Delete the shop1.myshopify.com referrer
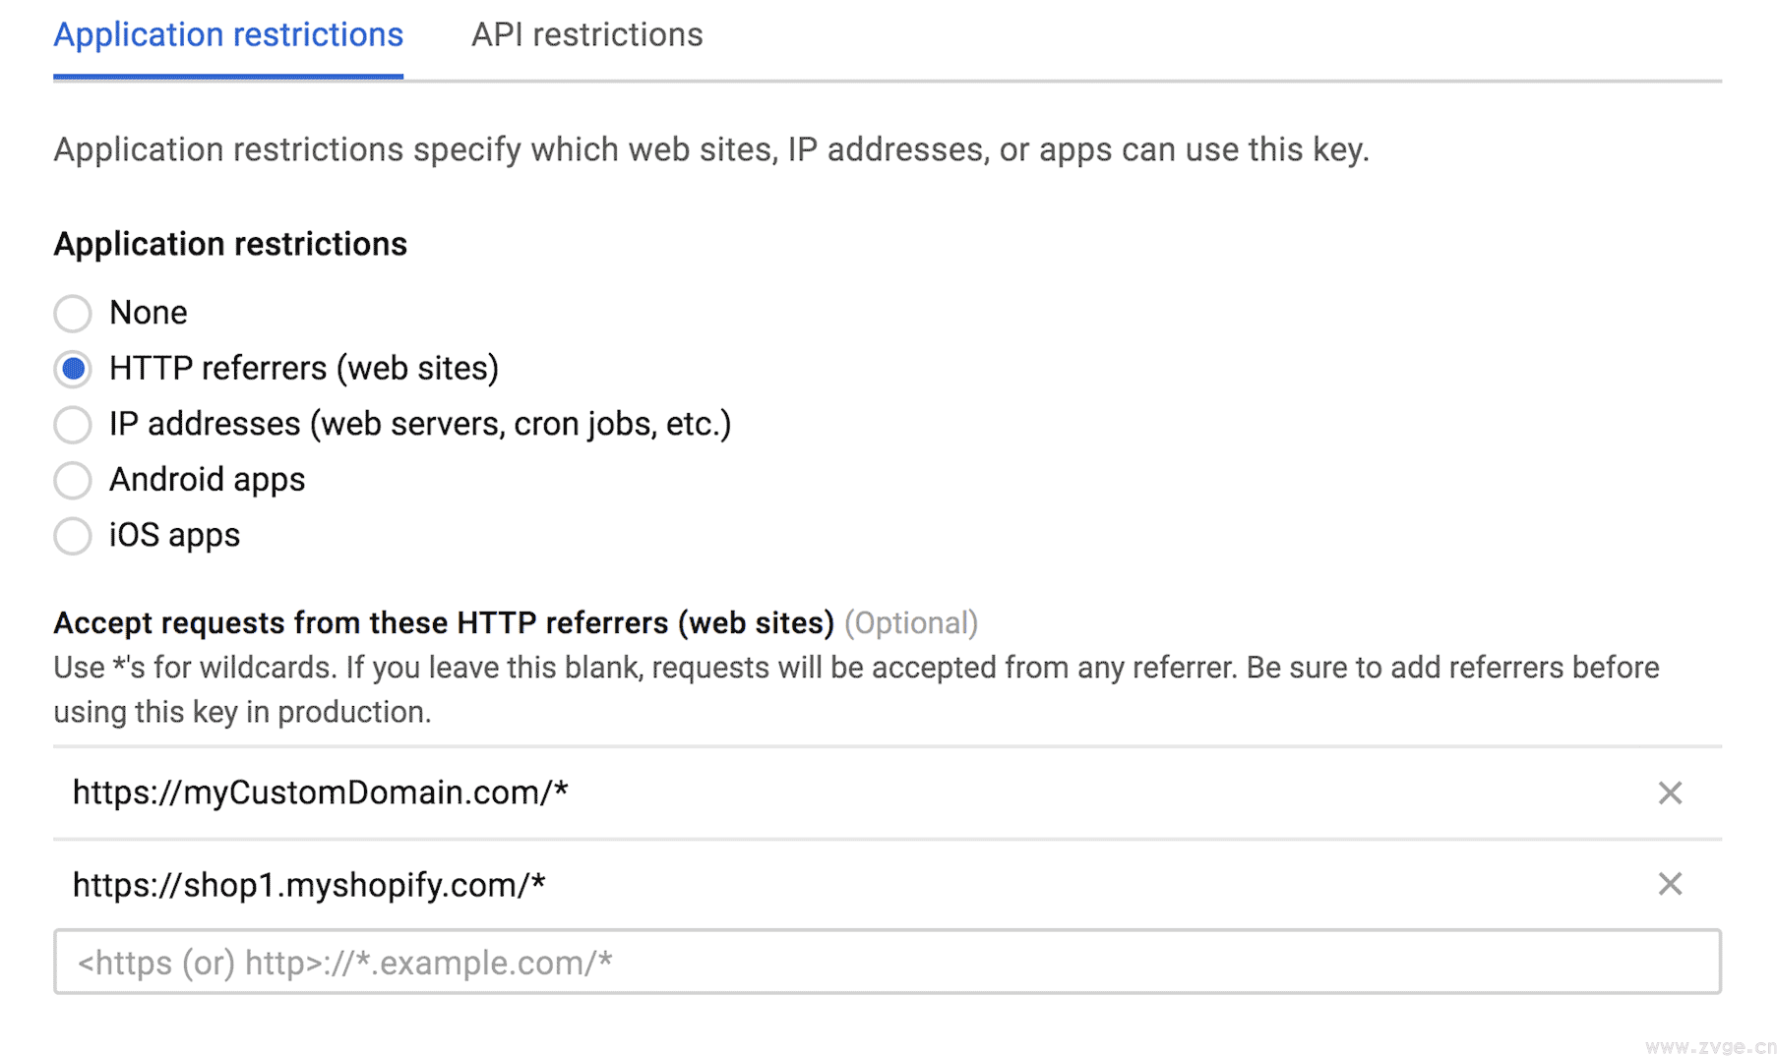Screen dimensions: 1777x1056 [x=1669, y=884]
